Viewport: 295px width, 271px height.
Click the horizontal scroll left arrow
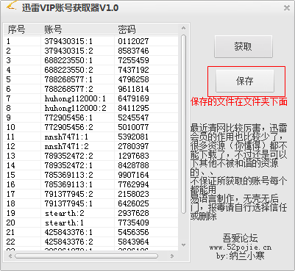point(10,256)
